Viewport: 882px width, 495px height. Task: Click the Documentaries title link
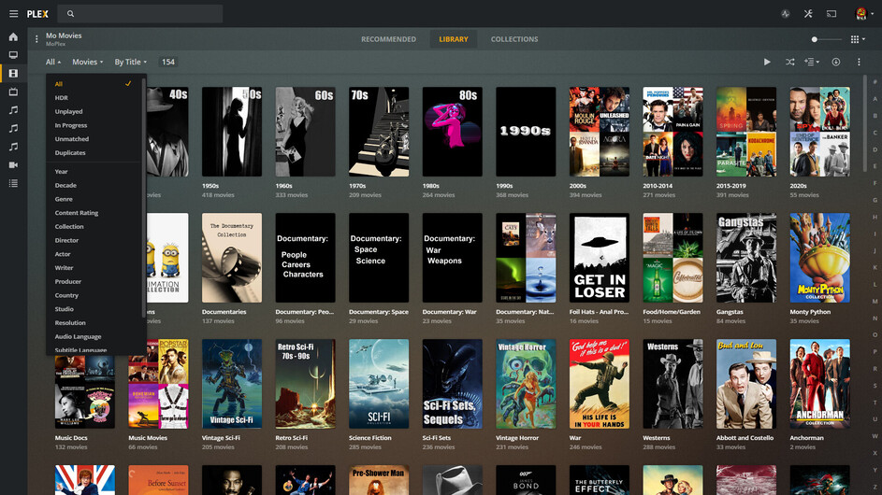point(224,312)
